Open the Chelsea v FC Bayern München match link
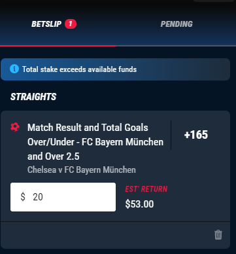 coord(82,170)
